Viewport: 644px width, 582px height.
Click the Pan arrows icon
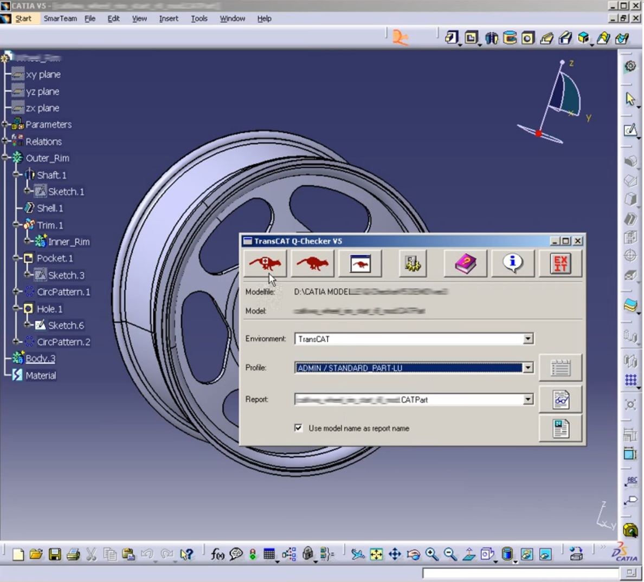pos(395,554)
